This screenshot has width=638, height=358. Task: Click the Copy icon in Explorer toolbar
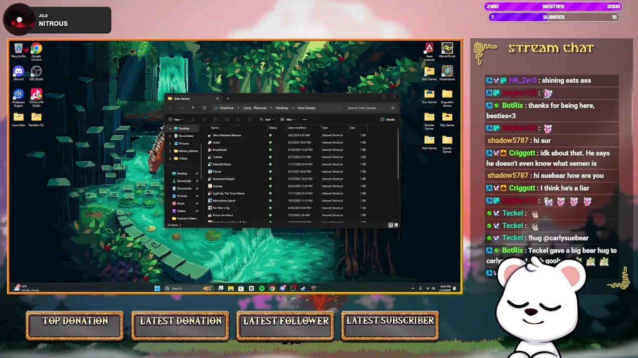(204, 119)
